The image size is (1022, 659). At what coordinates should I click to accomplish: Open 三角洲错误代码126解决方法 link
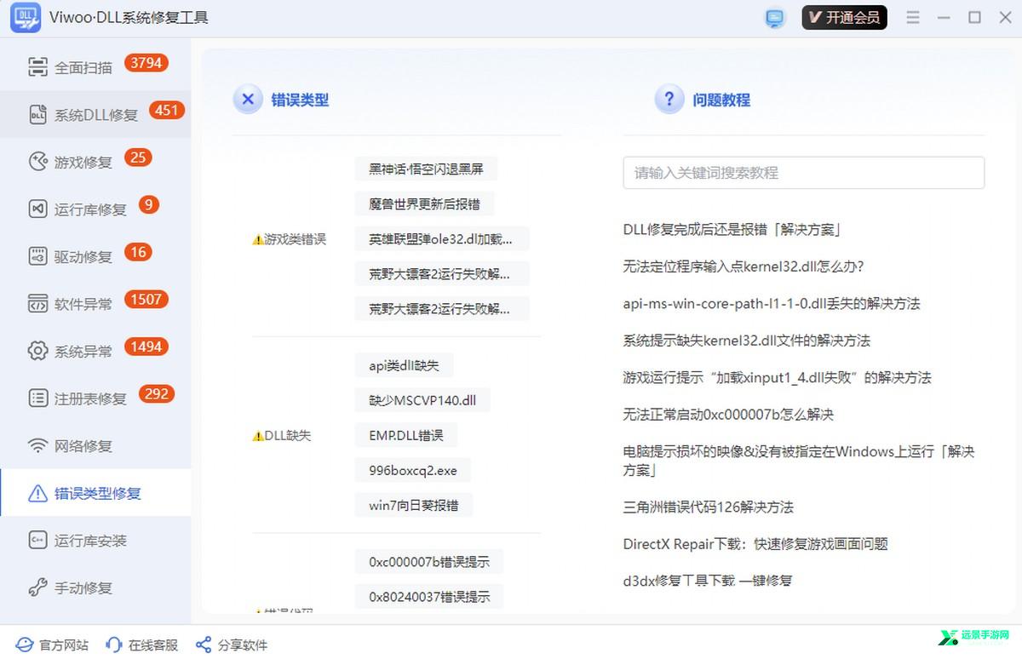709,507
